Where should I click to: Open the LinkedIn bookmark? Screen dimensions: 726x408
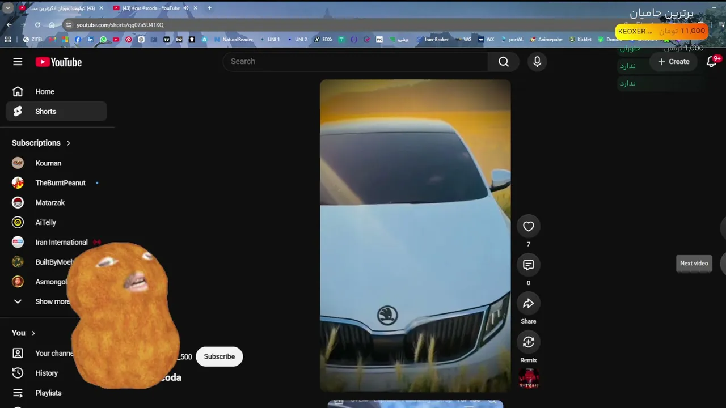click(x=90, y=40)
